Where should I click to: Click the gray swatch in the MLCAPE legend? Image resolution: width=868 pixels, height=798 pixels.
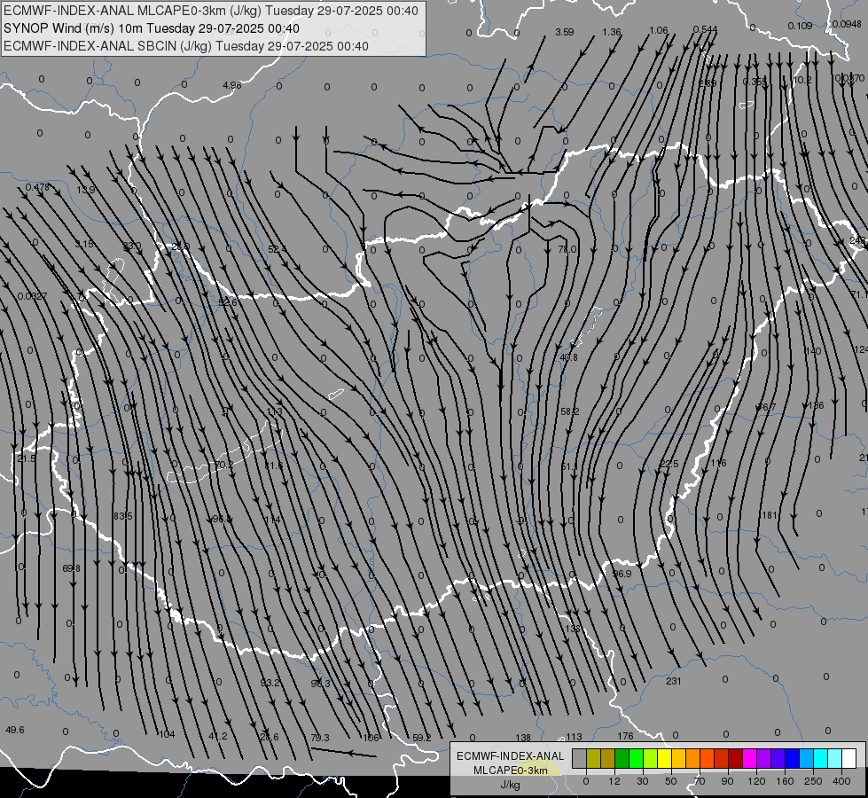[x=580, y=758]
